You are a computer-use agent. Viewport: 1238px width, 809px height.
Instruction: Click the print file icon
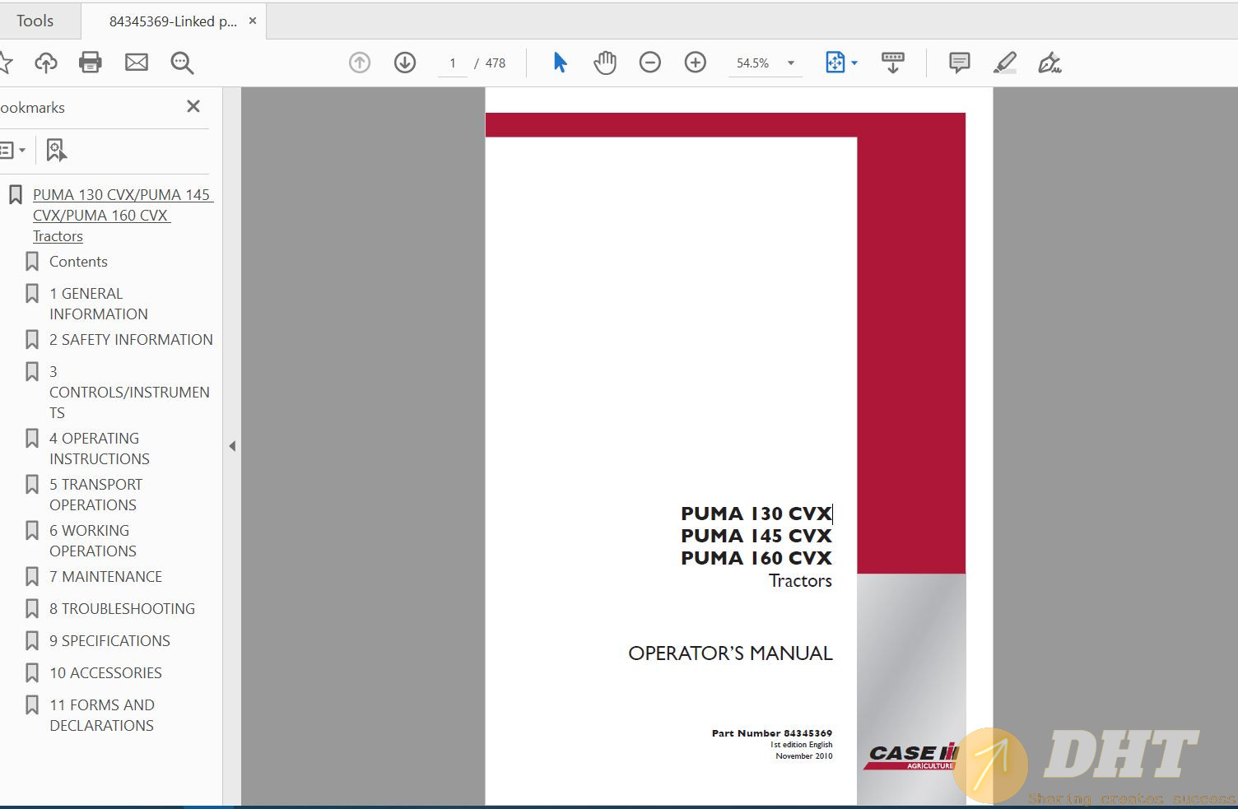point(90,63)
